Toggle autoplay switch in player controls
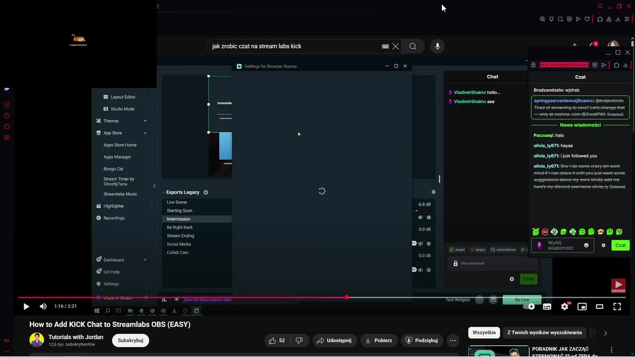Viewport: 635px width, 357px height. [529, 306]
